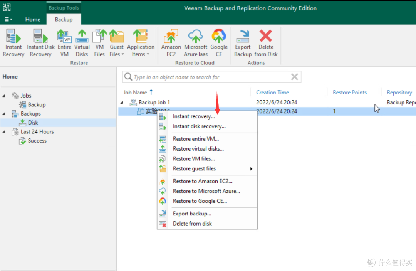Open Last 24 Hours node
416x271 pixels.
[x=37, y=132]
